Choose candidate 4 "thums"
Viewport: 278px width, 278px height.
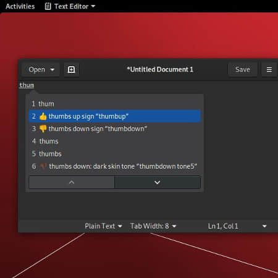pyautogui.click(x=114, y=141)
